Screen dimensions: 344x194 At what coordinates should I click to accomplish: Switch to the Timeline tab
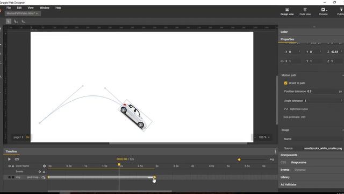pos(11,151)
